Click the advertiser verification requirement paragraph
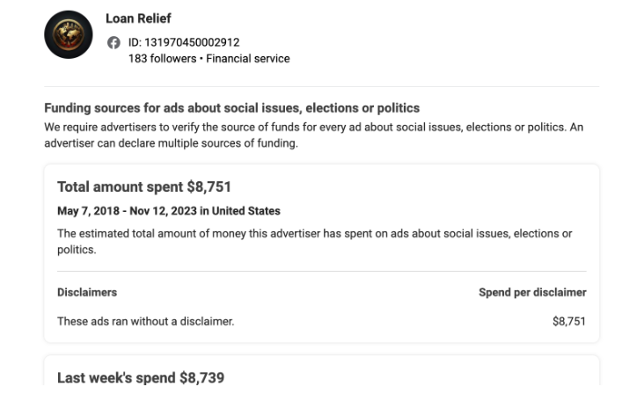The image size is (622, 416). [314, 135]
